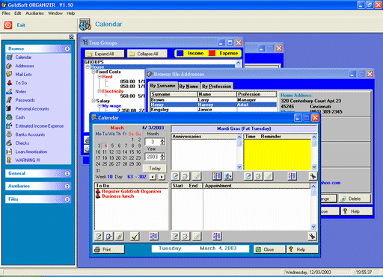Open Passwords in the Browse panel

(25, 100)
